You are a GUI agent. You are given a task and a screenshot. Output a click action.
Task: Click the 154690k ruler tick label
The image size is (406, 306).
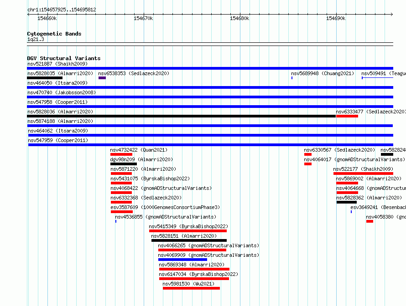(336, 18)
